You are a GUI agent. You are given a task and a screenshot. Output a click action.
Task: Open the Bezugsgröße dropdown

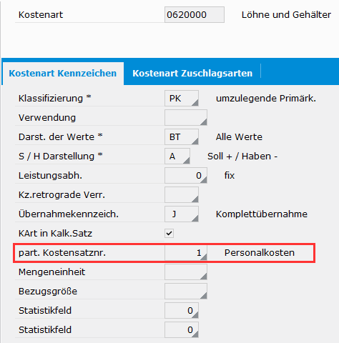click(186, 291)
